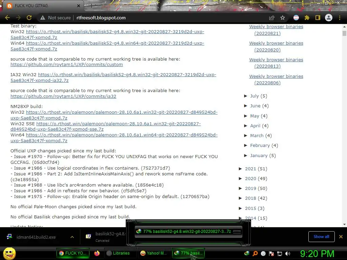Screen dimensions: 347x260
Task: Open the Start menu smiley button
Action: click(9, 253)
